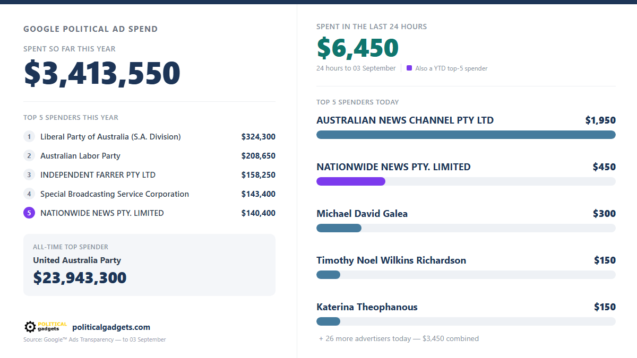Click United Australia Party all-time spender
Screen dimensions: 637x358
click(x=77, y=260)
